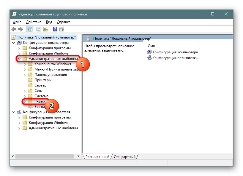Open Properties via the toolbar icon
Screen dimensions: 243x176
point(39,29)
